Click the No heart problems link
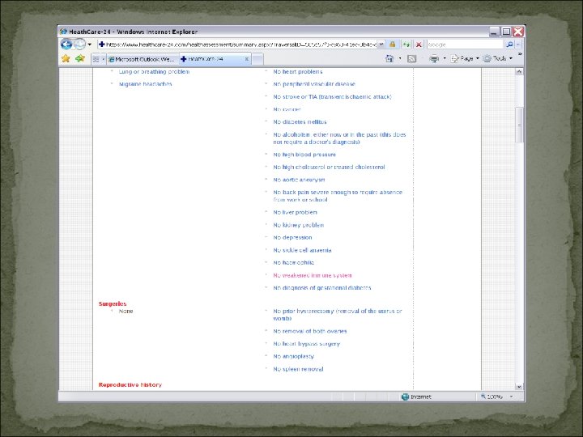 pos(298,72)
